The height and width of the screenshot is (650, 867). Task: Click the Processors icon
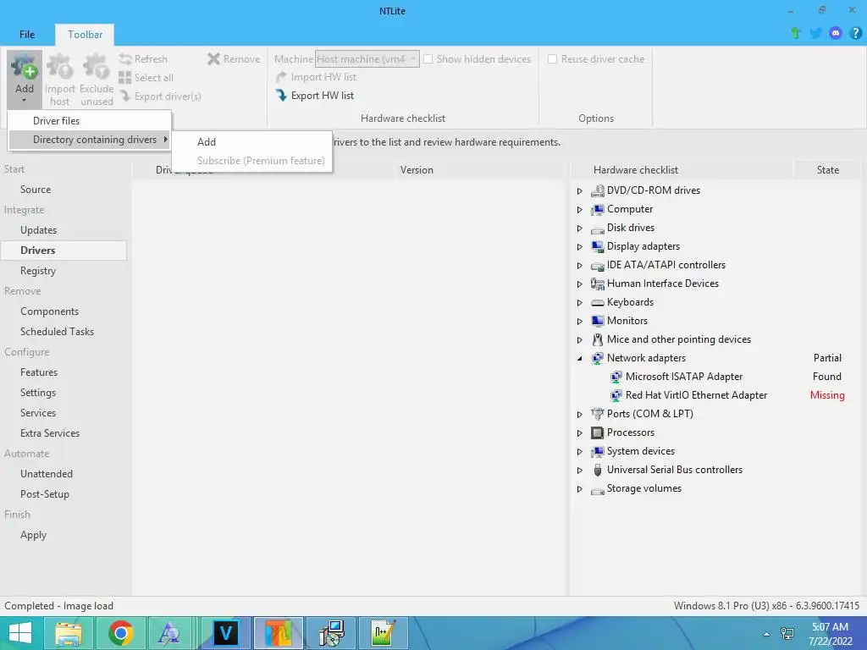[597, 432]
